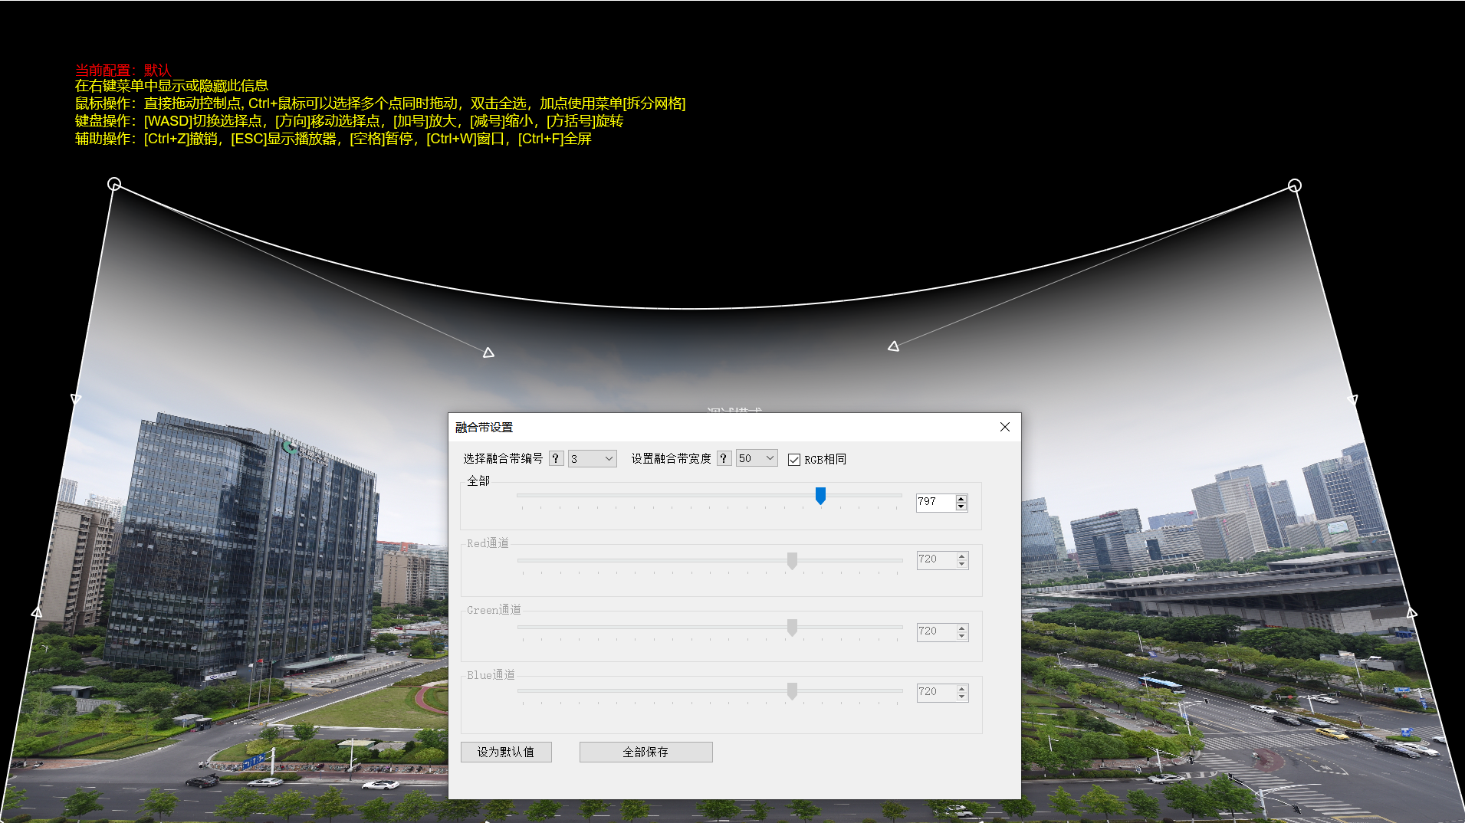Select the top-left circular control point

[x=115, y=184]
